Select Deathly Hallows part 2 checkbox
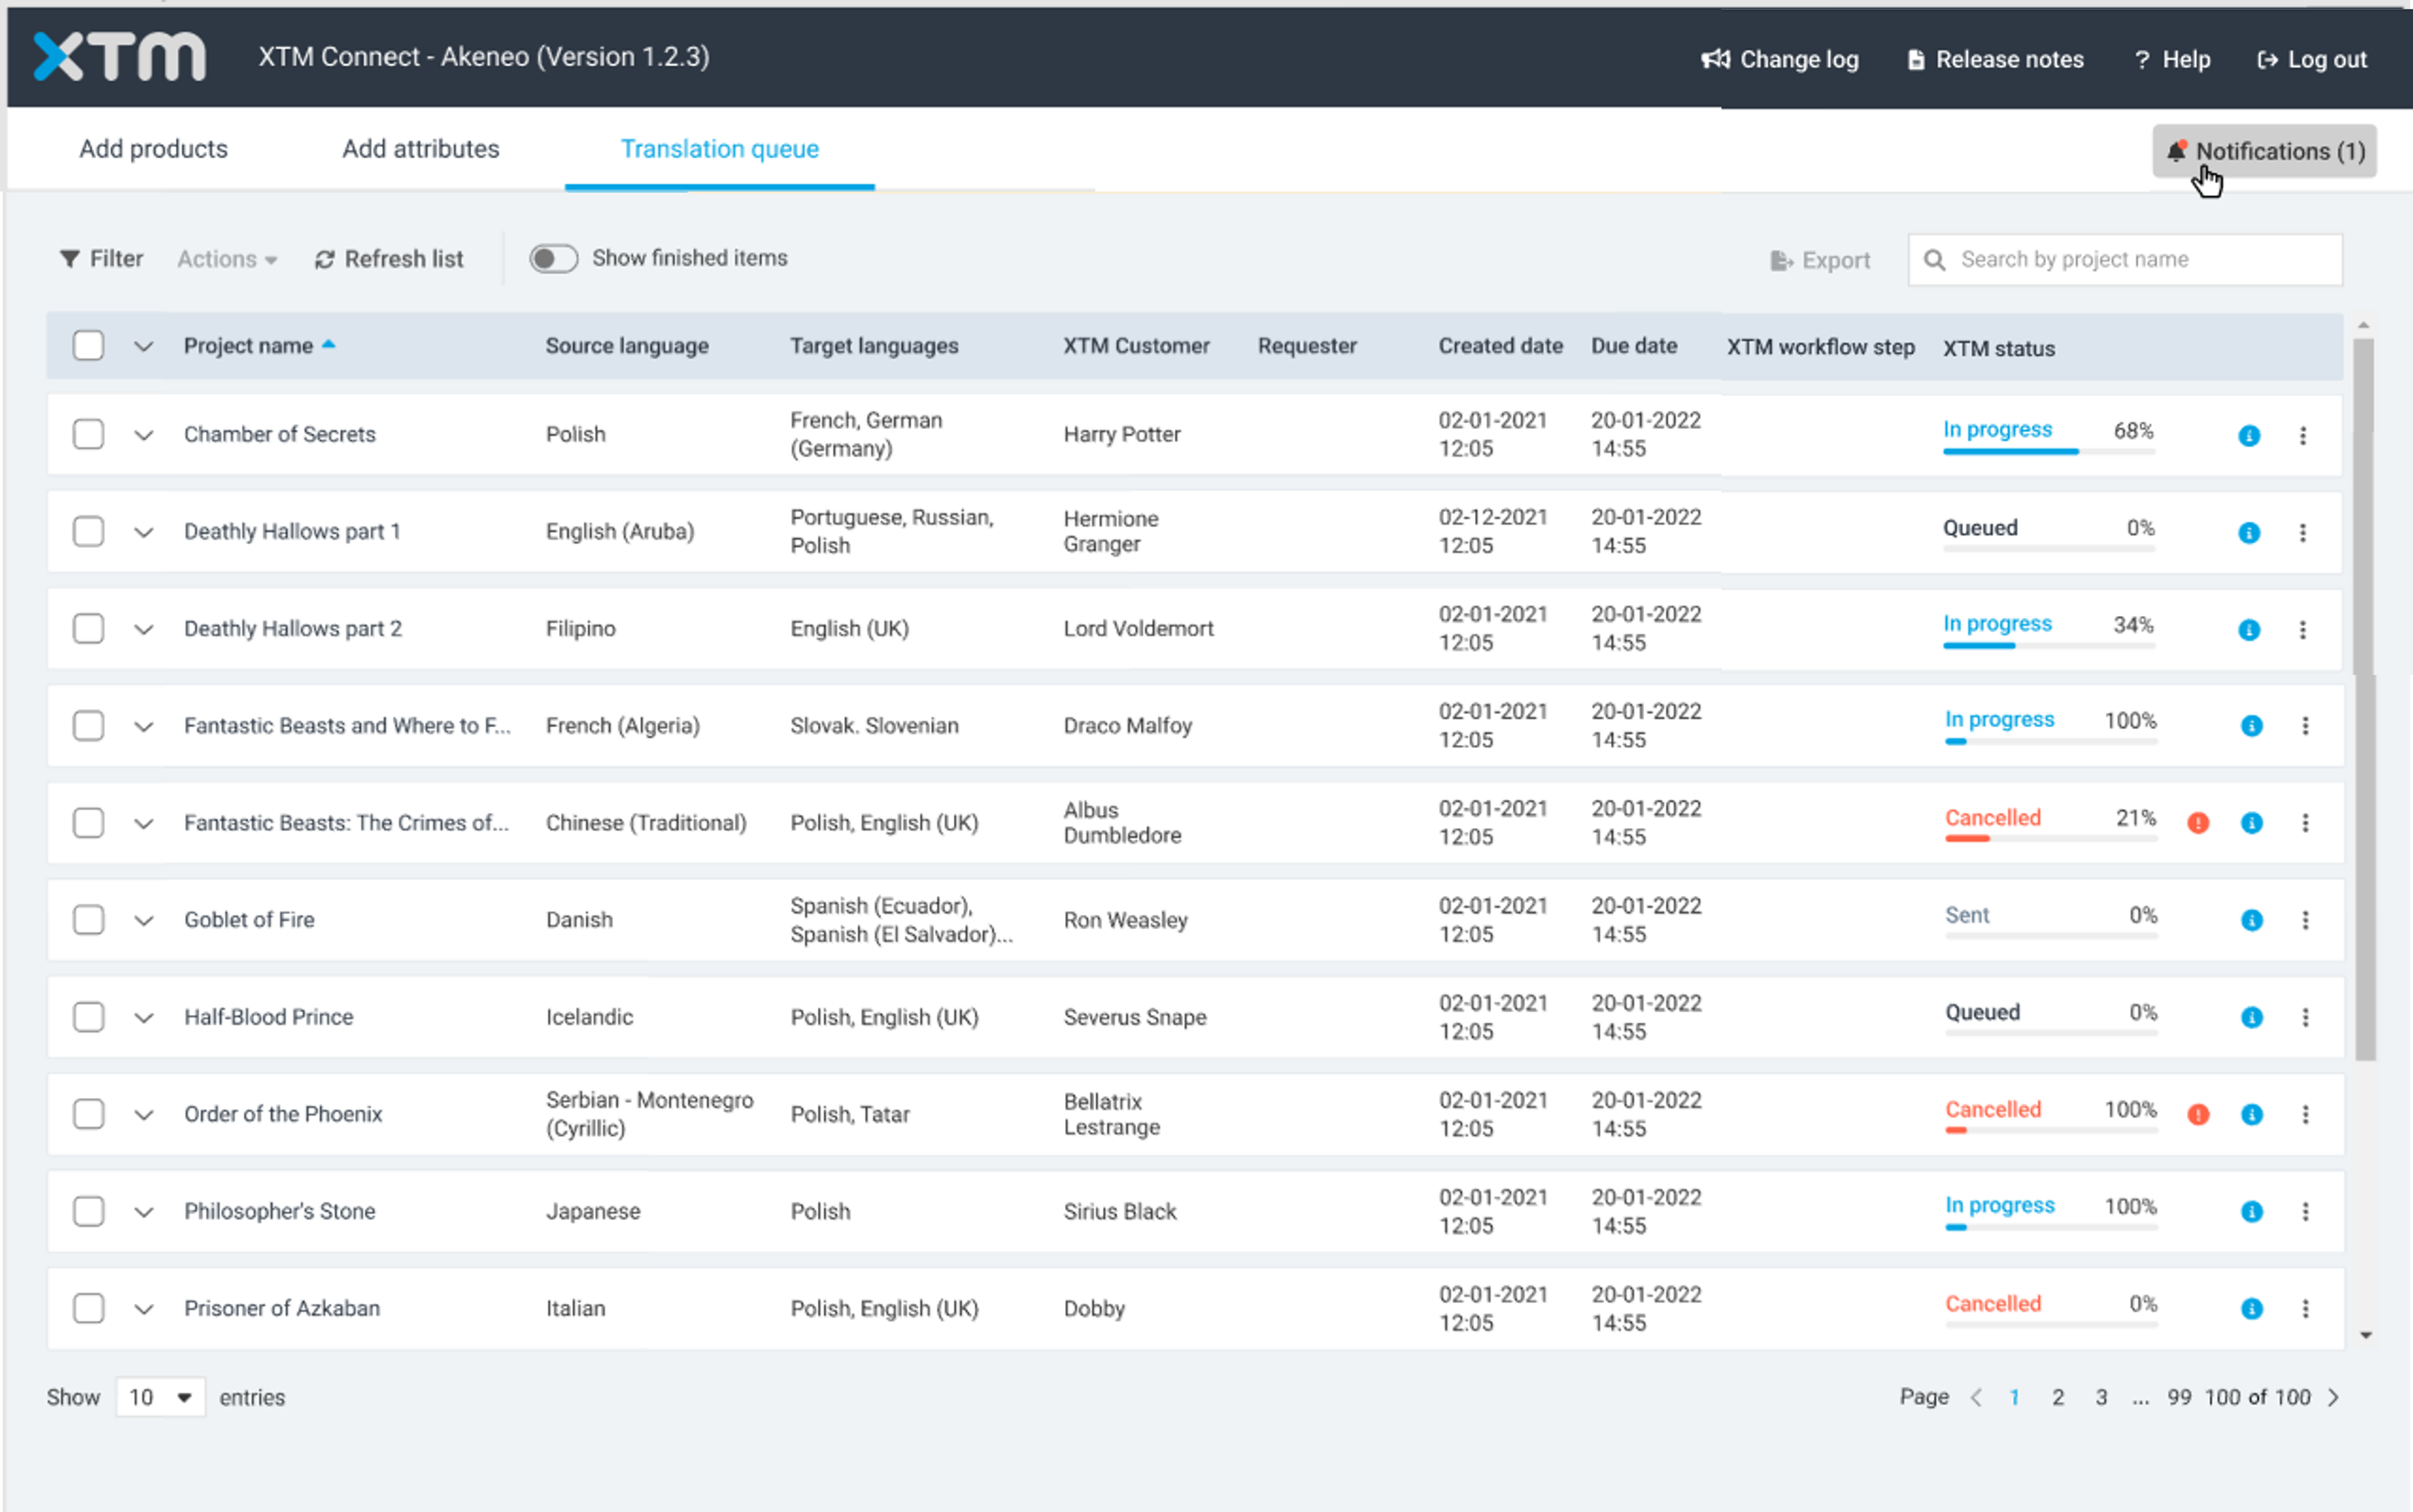 [x=88, y=628]
